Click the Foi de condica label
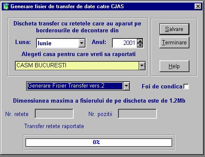Image resolution: width=205 pixels, height=157 pixels. click(162, 86)
